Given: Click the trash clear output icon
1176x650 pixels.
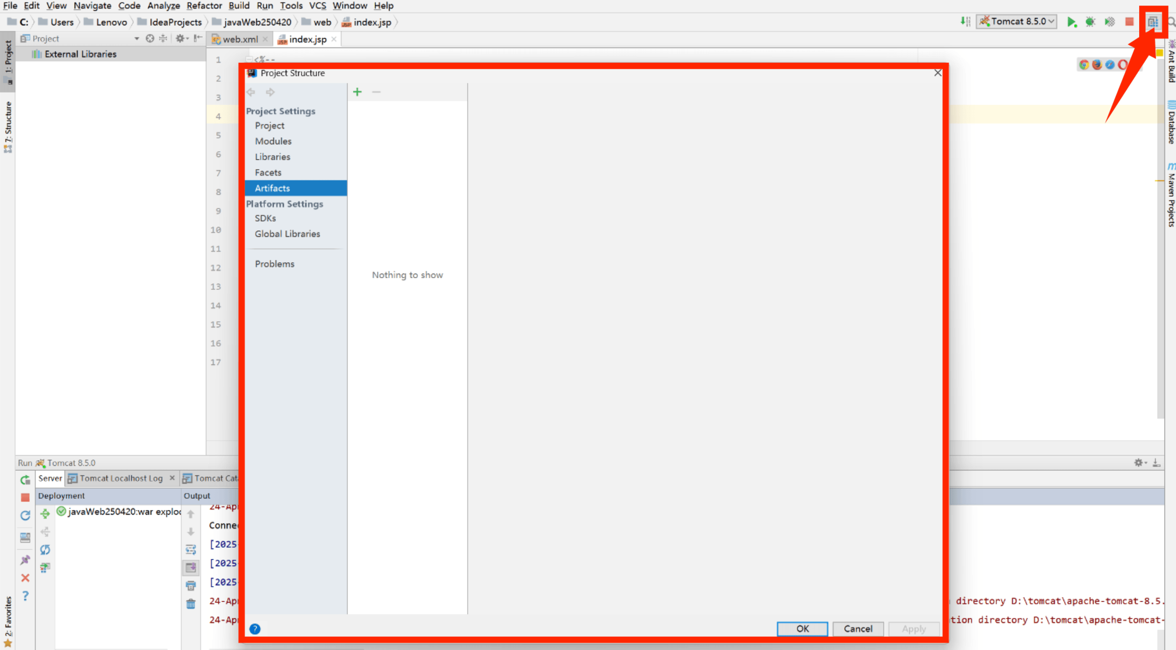Looking at the screenshot, I should point(191,604).
